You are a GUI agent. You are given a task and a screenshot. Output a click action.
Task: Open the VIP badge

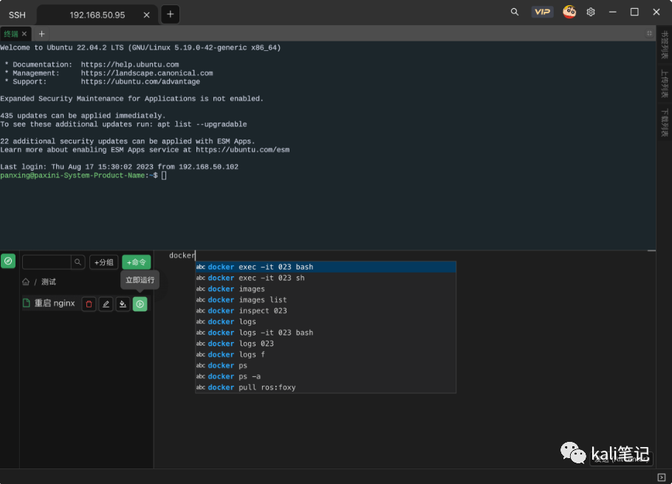coord(542,12)
